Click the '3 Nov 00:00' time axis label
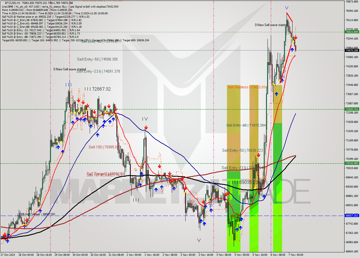This screenshot has height=258, width=360. (188, 255)
